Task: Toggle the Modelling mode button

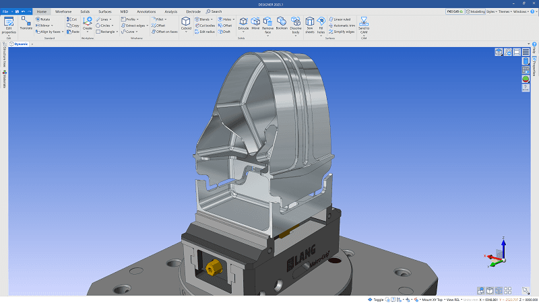Action: coord(476,11)
